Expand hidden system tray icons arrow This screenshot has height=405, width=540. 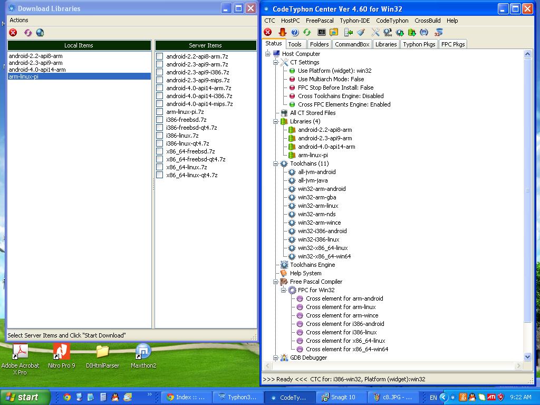point(443,398)
